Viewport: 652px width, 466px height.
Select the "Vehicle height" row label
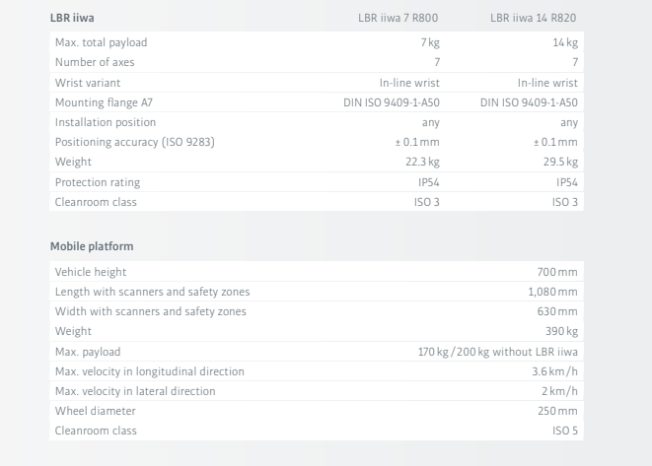pos(91,272)
